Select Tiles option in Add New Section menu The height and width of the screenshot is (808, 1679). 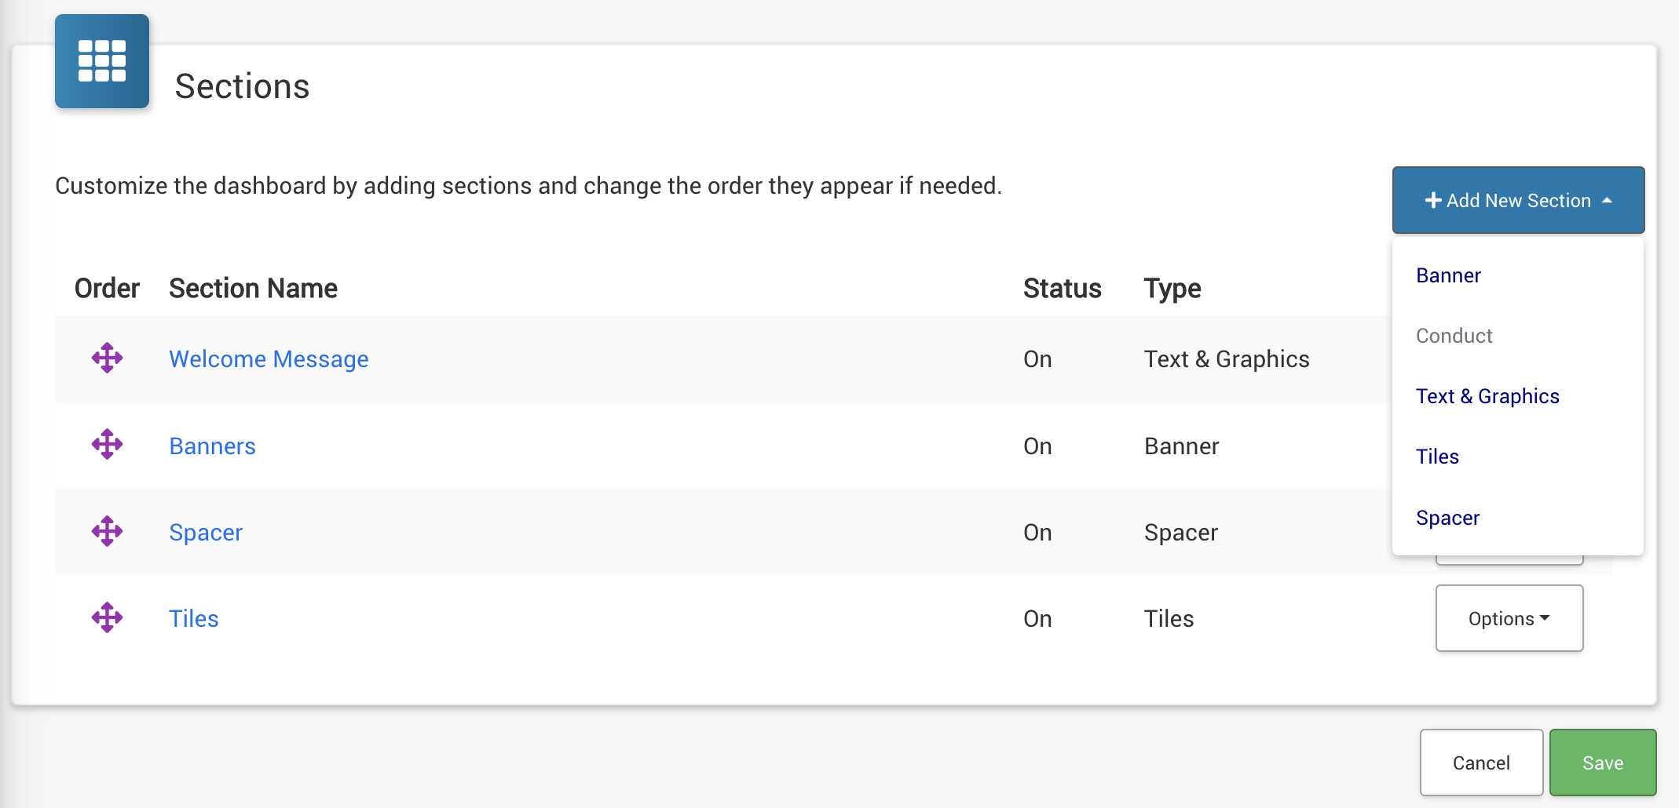[x=1437, y=457]
